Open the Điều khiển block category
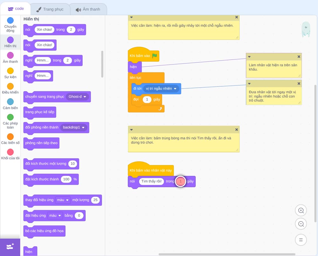Viewport: 318px width, 256px height. pyautogui.click(x=10, y=89)
